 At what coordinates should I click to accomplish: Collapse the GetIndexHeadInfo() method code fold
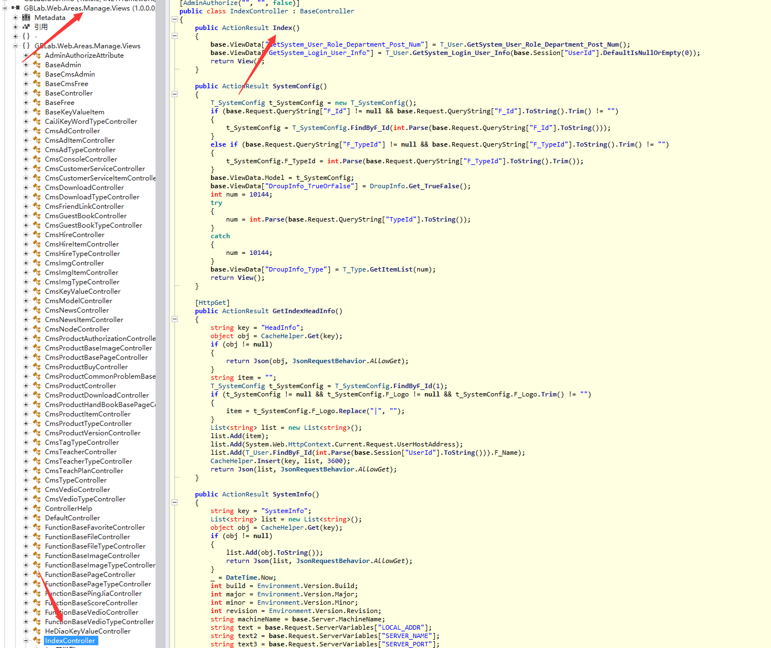coord(174,319)
